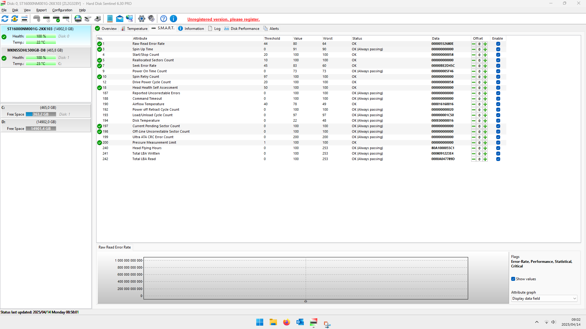Image resolution: width=586 pixels, height=329 pixels.
Task: Open the File menu
Action: pyautogui.click(x=4, y=10)
